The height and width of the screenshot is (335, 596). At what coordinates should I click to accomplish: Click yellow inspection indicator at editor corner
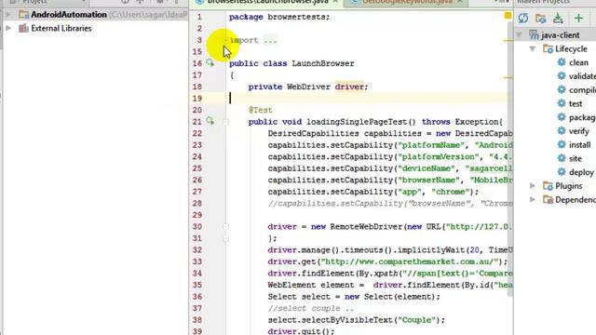508,16
